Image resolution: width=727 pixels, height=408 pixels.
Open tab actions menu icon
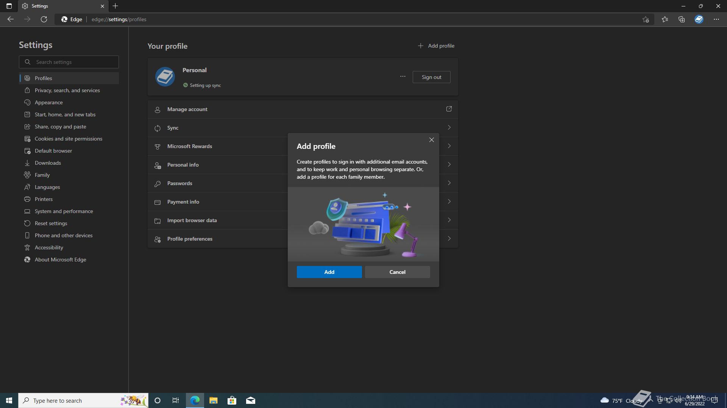tap(9, 6)
